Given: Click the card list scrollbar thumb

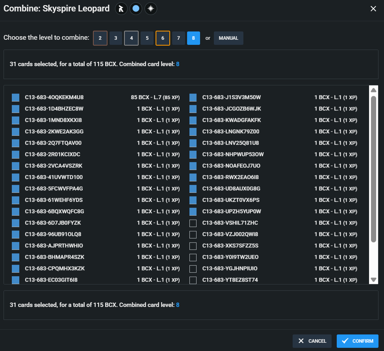Looking at the screenshot, I should coord(373,169).
